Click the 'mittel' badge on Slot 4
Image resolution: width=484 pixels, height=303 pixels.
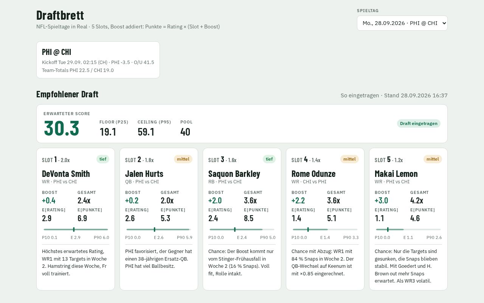click(349, 159)
